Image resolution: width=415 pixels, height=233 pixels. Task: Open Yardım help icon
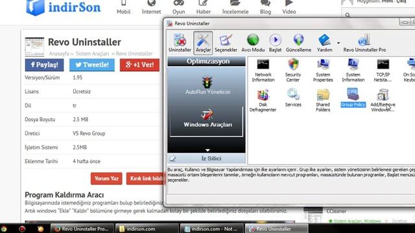click(x=324, y=43)
